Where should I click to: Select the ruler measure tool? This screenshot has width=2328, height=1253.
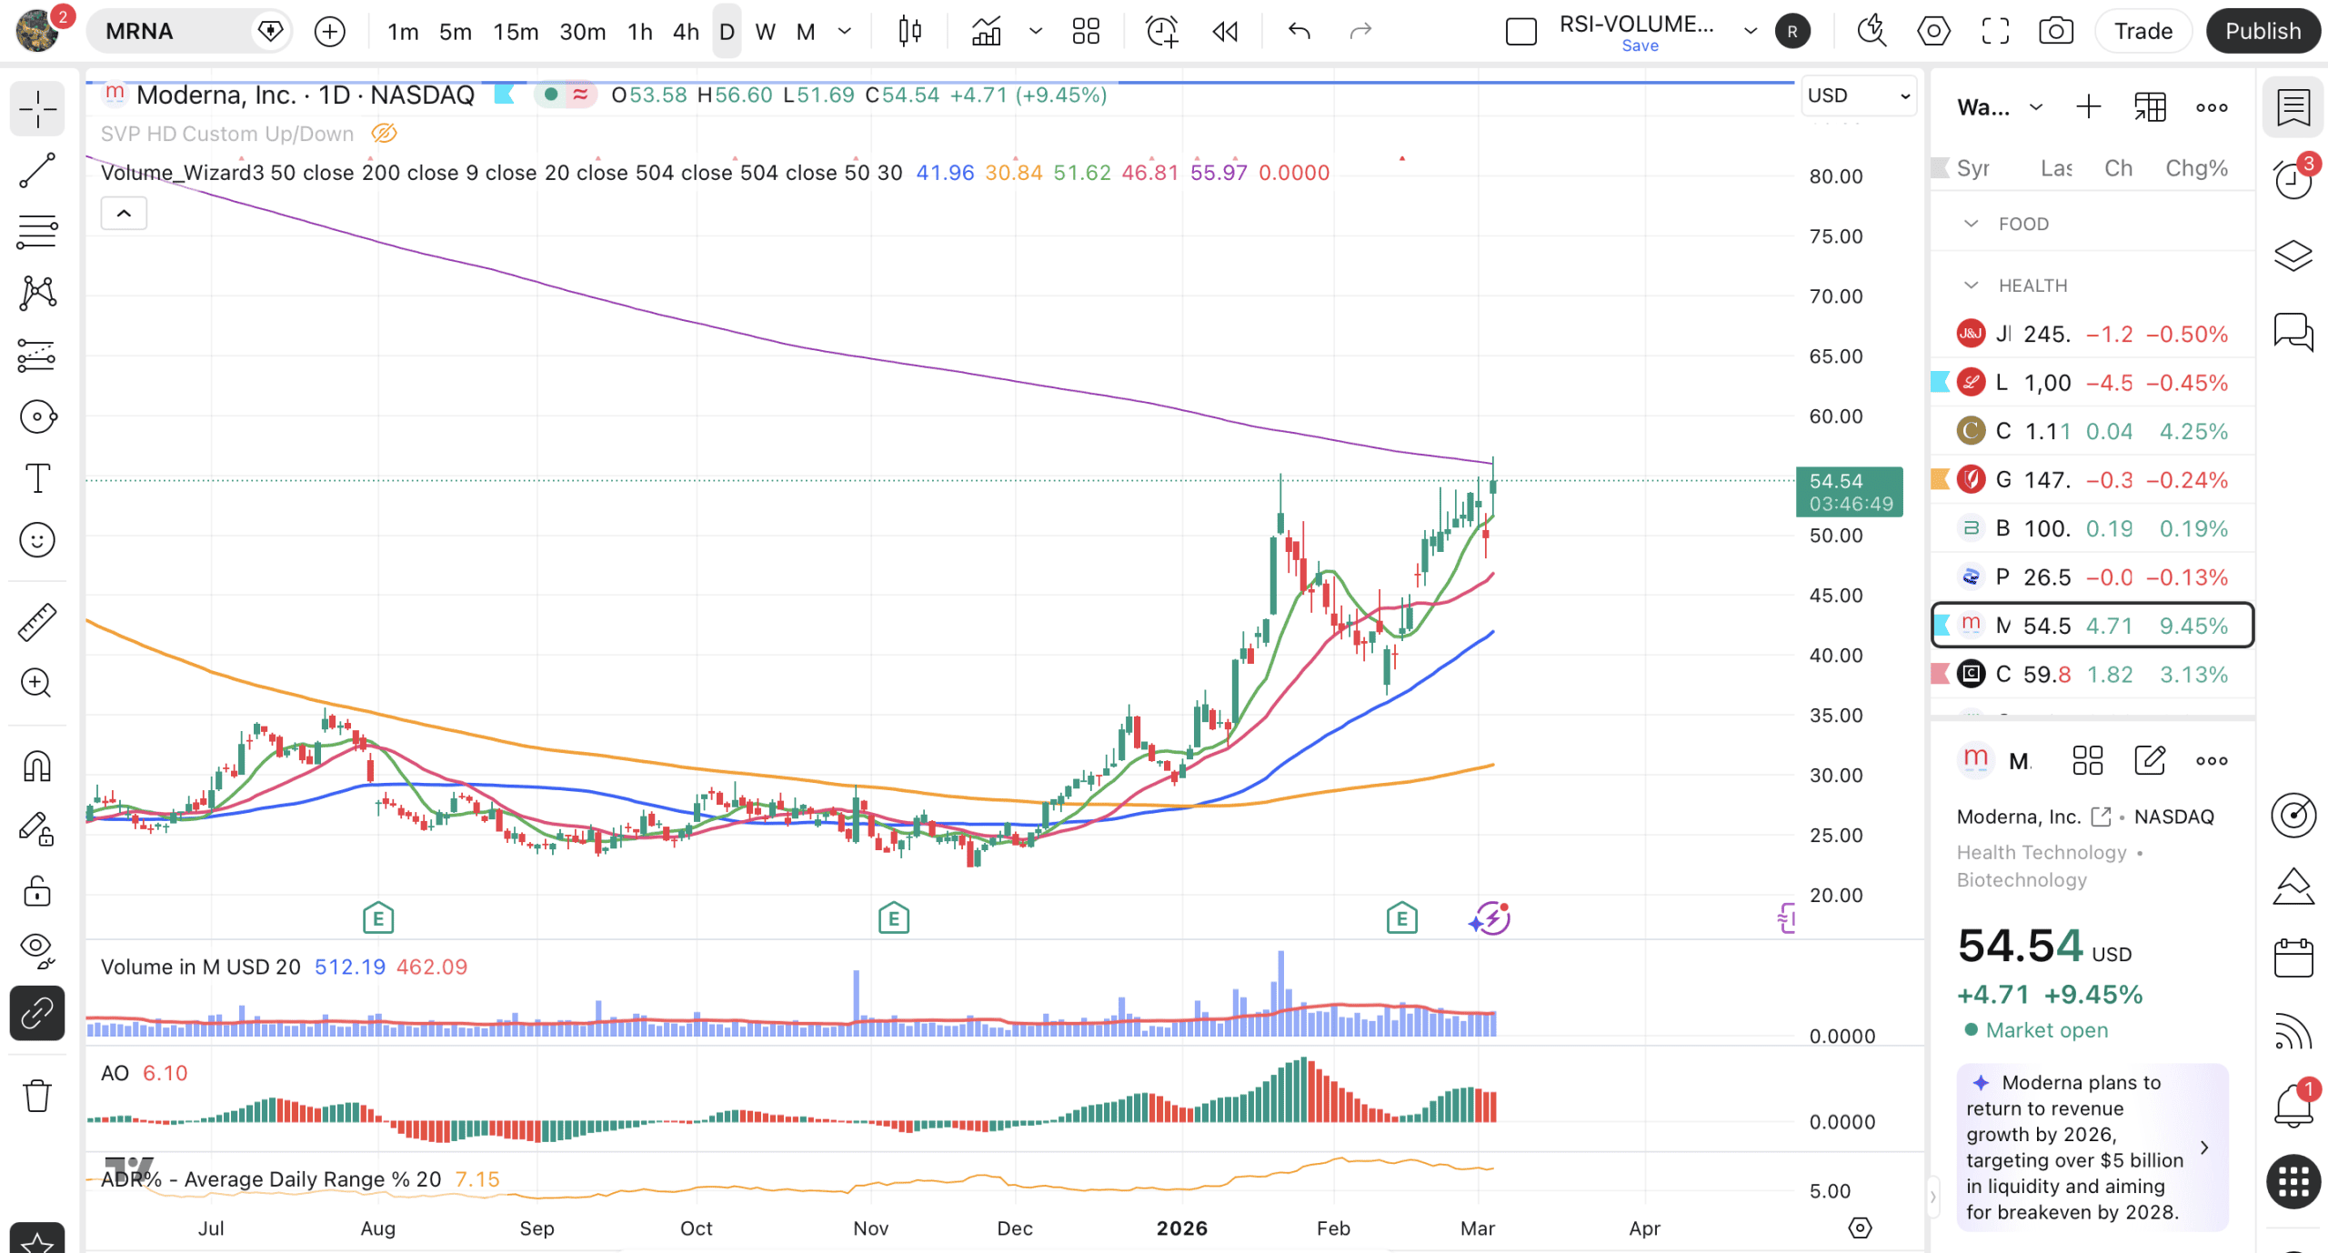click(37, 622)
